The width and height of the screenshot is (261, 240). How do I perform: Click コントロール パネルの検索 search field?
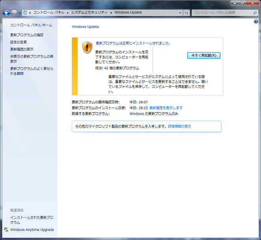222,13
